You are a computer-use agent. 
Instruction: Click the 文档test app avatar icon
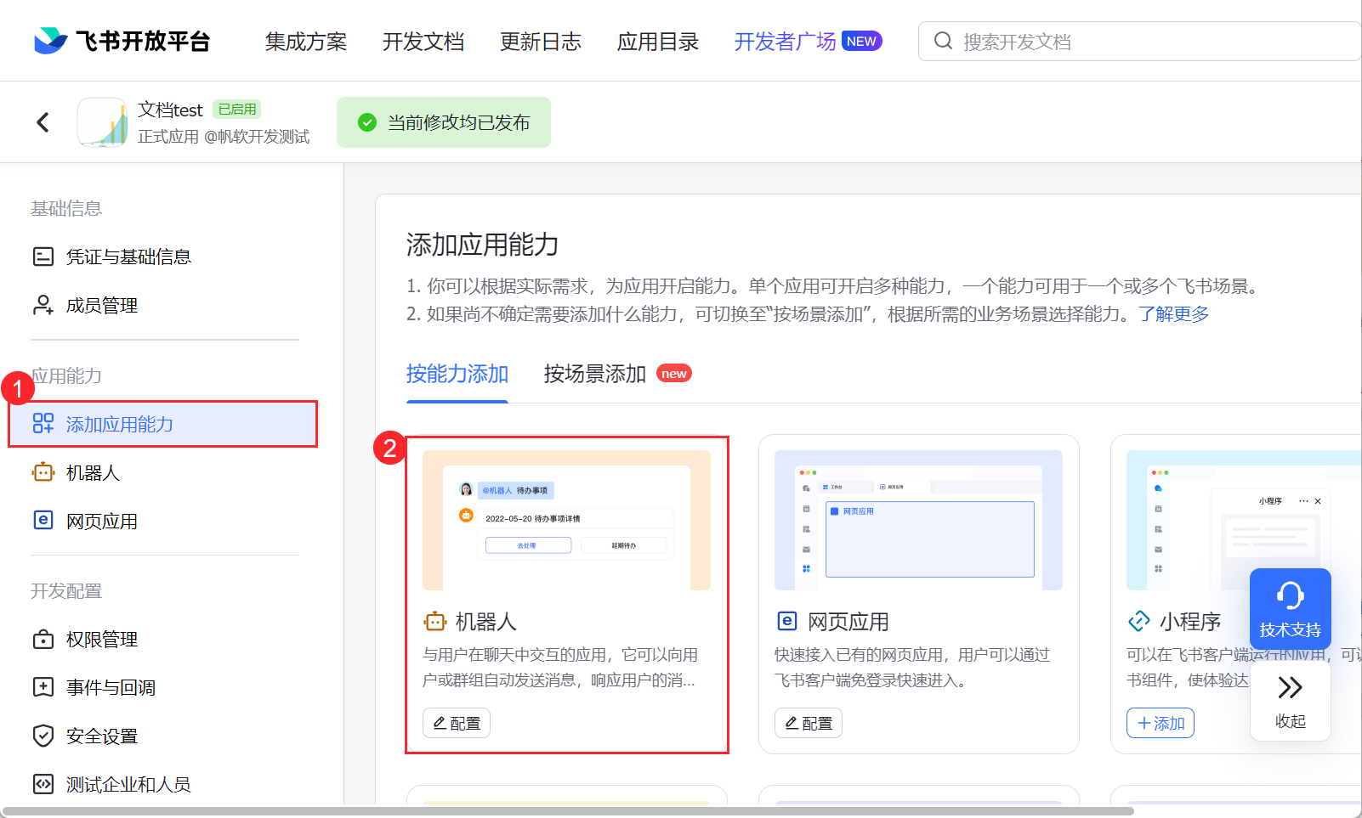[102, 122]
